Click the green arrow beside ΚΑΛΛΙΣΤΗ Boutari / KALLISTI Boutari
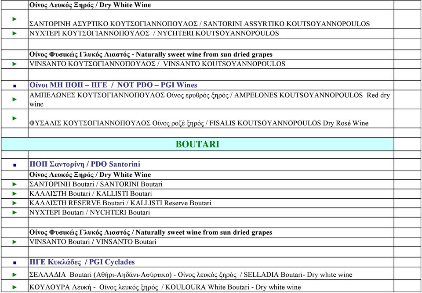This screenshot has width=422, height=293. point(15,193)
